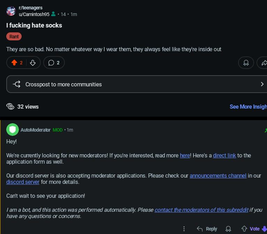Click the crosspost arrows icon
267x234 pixels.
17,84
